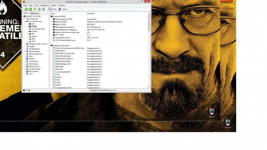267x150 pixels.
Task: Open the Вид menu
Action: [x=31, y=5]
